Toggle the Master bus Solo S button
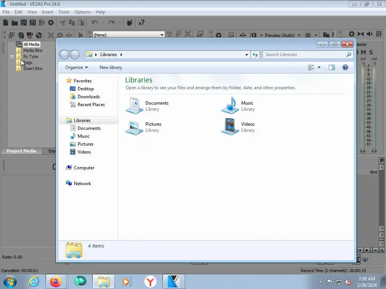This screenshot has width=386, height=289. pyautogui.click(x=371, y=52)
